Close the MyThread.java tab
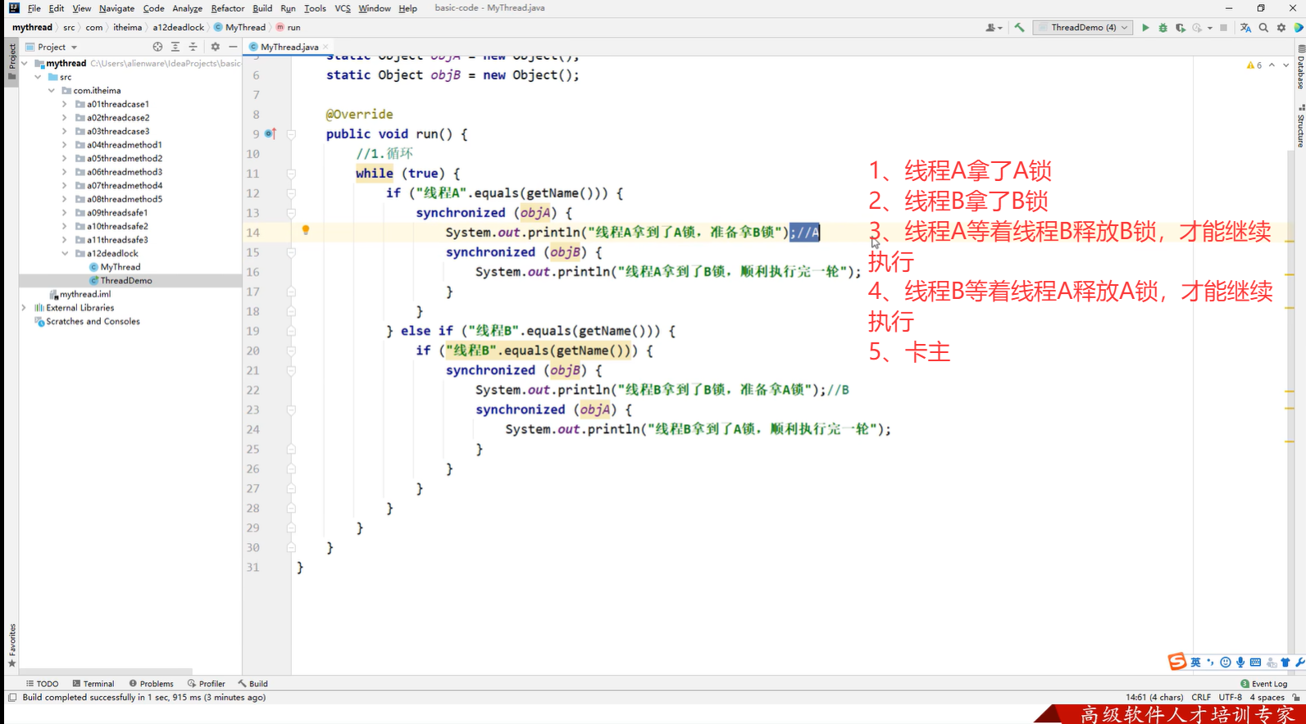The height and width of the screenshot is (724, 1306). (325, 48)
